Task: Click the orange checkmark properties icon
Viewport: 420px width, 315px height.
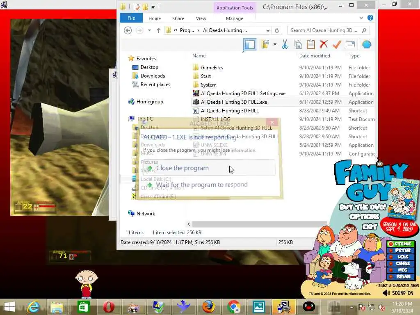Action: (337, 44)
